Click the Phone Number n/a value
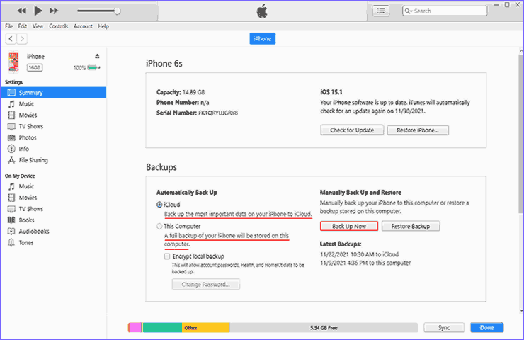Screen dimensions: 524x340 click(x=205, y=103)
